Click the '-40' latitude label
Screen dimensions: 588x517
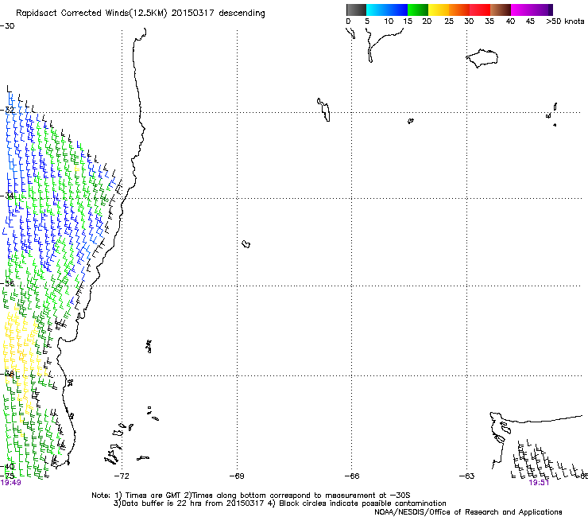click(7, 466)
